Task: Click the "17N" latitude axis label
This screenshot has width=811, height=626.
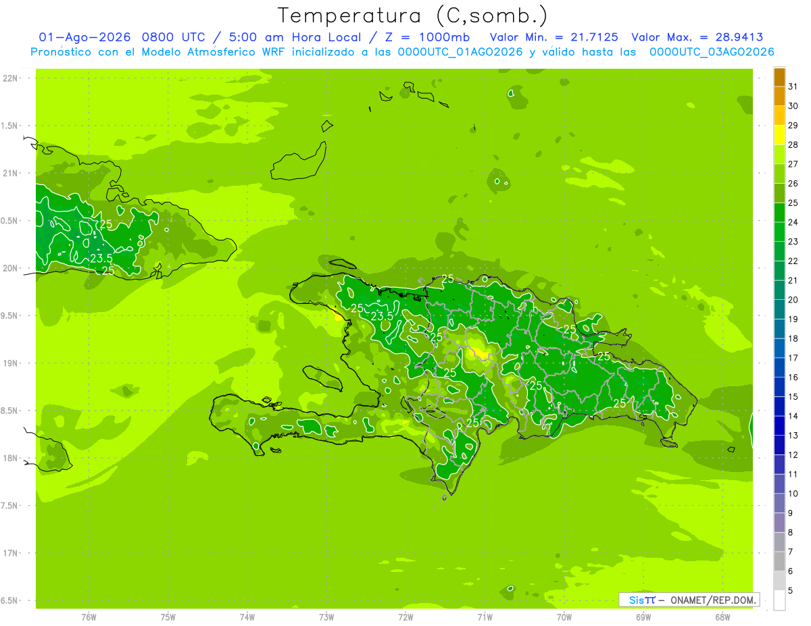Action: point(9,553)
